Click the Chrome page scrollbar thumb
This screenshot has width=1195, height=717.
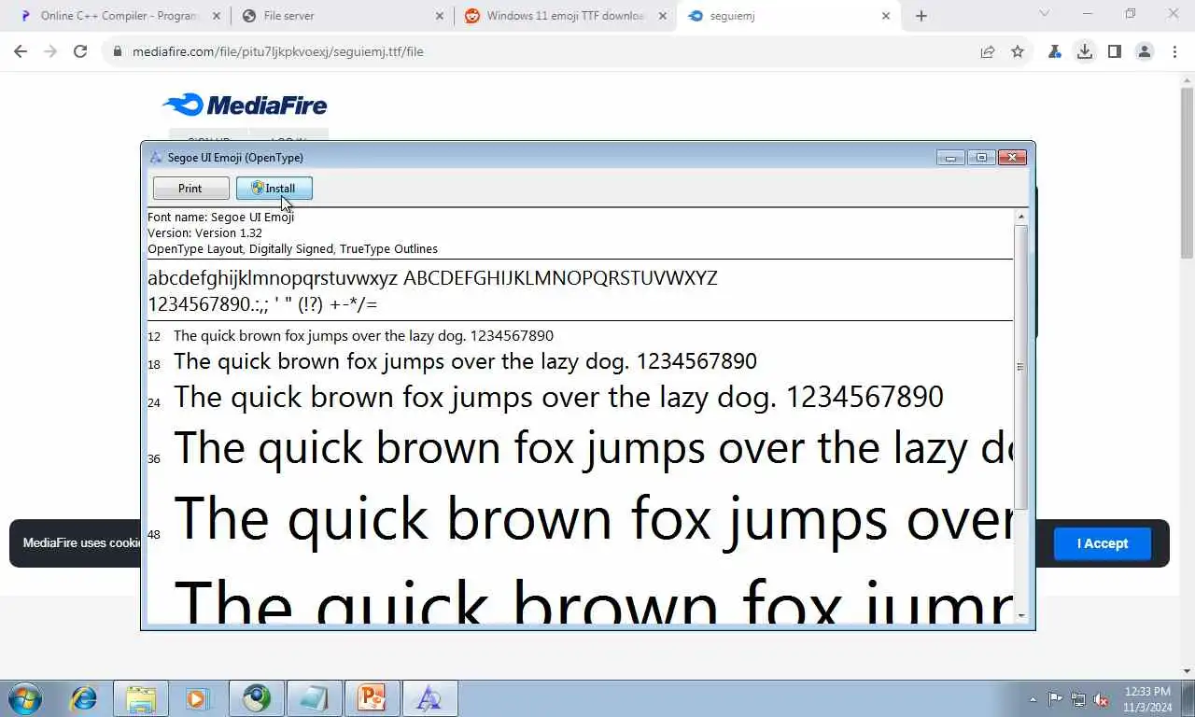coord(1187,174)
